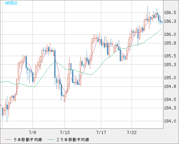The height and width of the screenshot is (144, 179).
Task: Click the 7/22 date axis label
Action: point(132,132)
